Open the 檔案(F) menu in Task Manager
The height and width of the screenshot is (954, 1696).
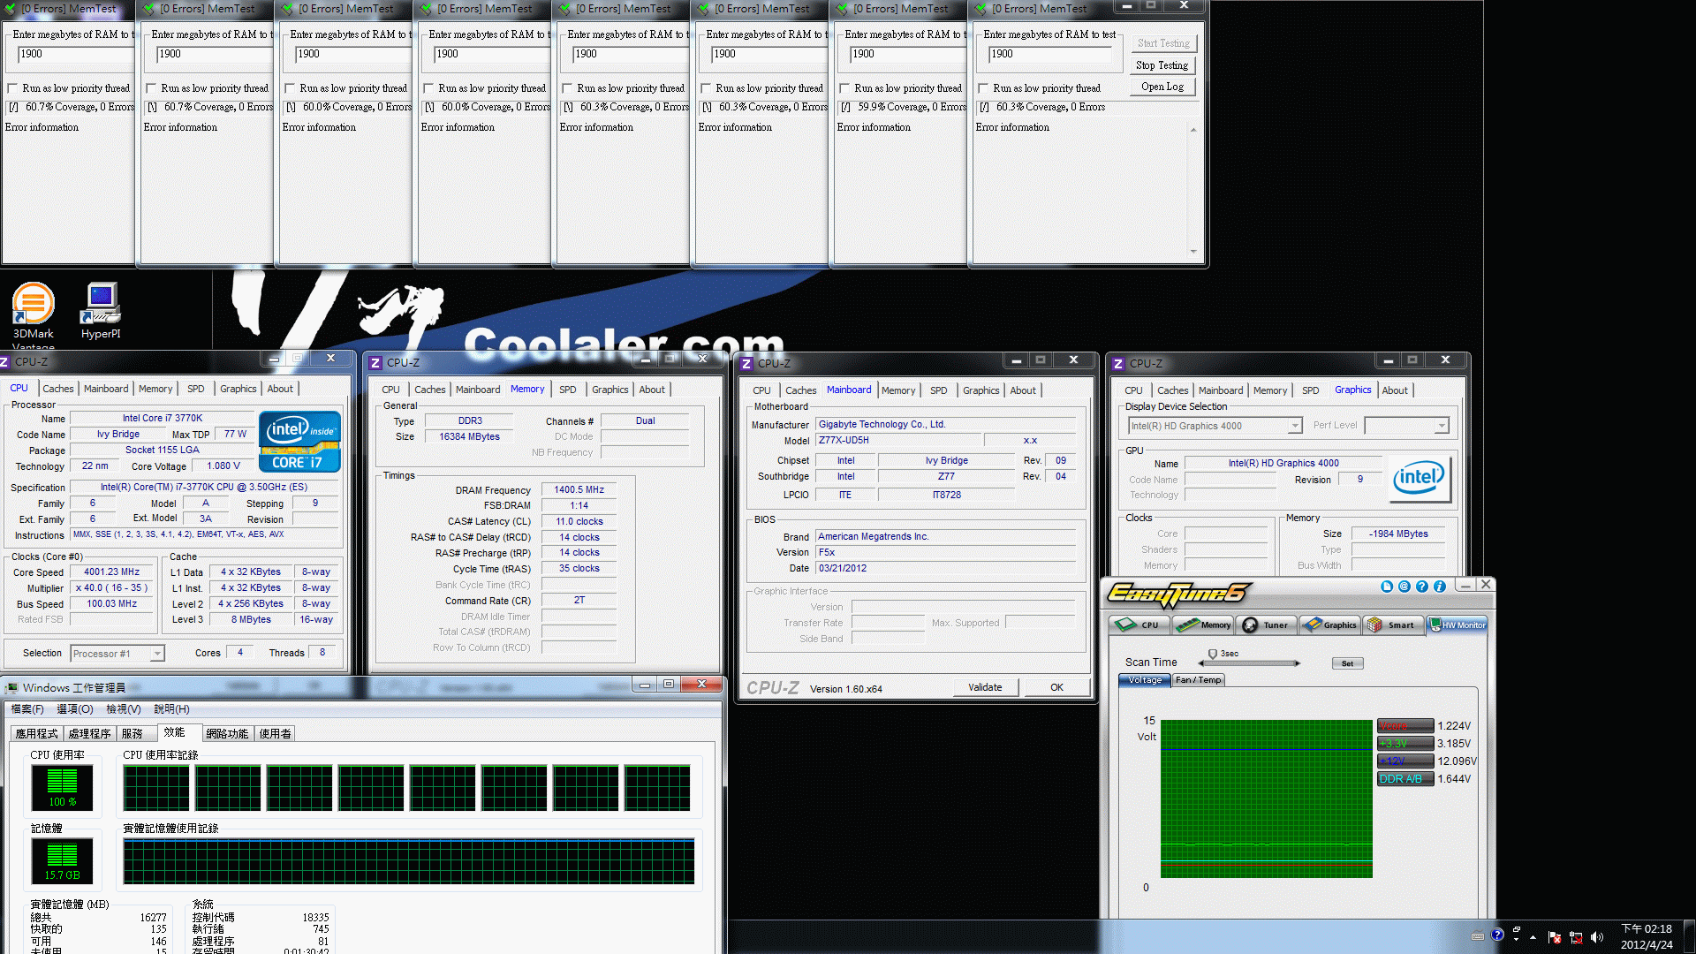click(x=27, y=709)
